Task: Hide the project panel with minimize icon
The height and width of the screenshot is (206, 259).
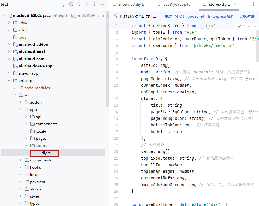Action: click(103, 4)
